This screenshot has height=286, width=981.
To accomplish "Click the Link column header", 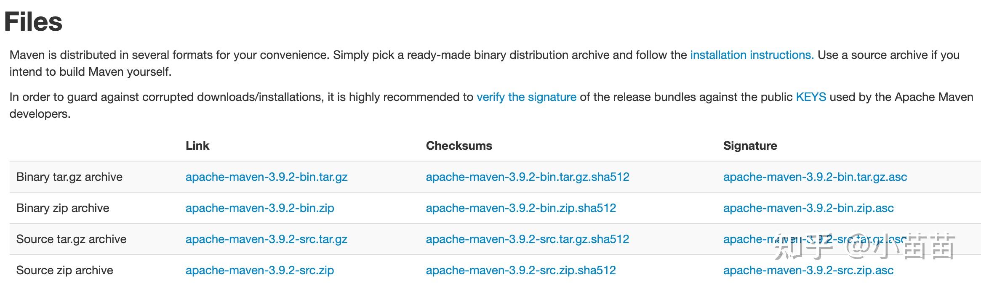I will click(197, 146).
